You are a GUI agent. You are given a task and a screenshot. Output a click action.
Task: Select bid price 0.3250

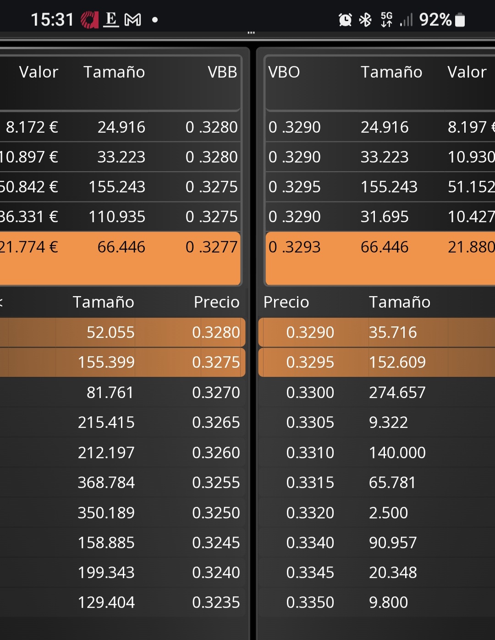point(216,513)
